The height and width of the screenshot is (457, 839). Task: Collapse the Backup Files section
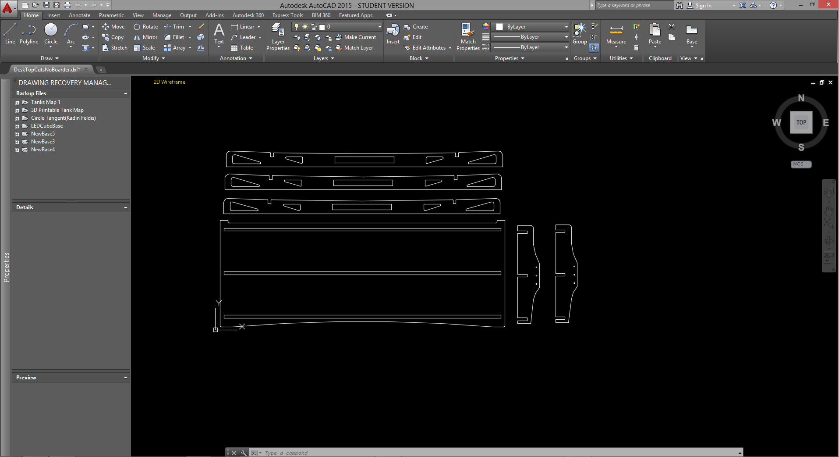[x=126, y=93]
